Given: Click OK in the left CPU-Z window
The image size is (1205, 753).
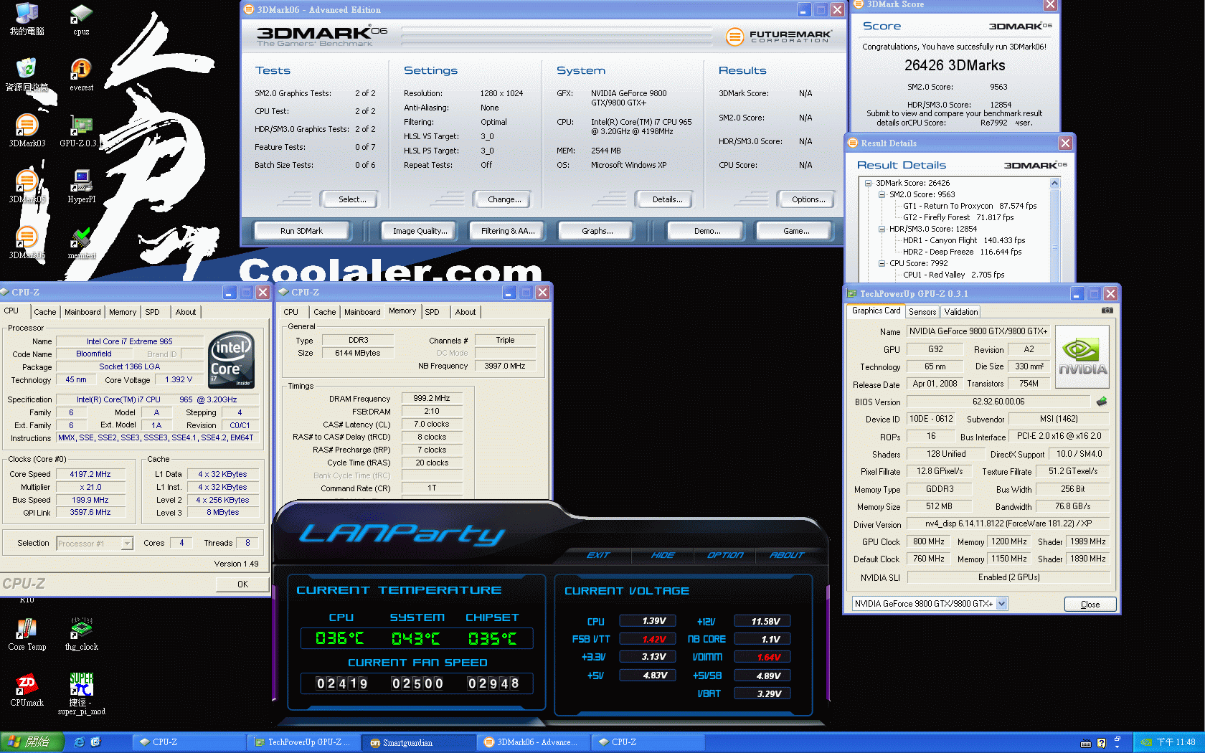Looking at the screenshot, I should point(242,584).
